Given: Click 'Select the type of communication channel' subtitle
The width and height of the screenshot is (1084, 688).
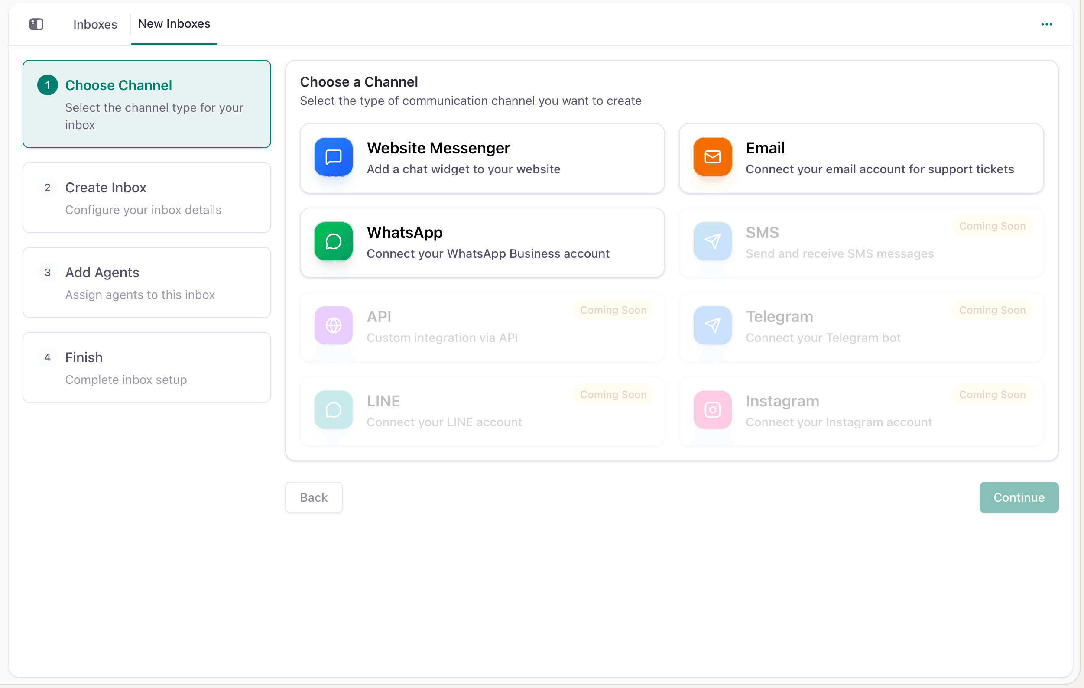Looking at the screenshot, I should [x=471, y=101].
